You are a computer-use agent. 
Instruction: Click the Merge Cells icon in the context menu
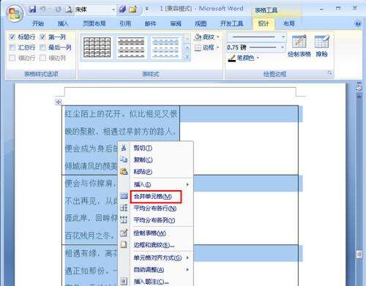(x=124, y=196)
